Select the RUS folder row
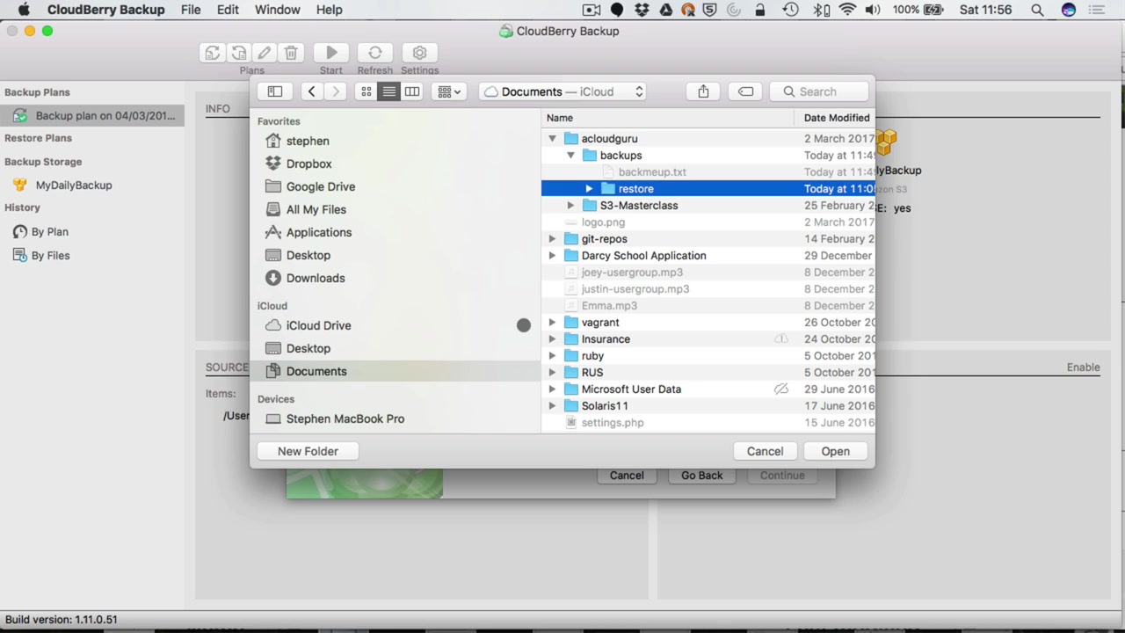Image resolution: width=1125 pixels, height=633 pixels. pyautogui.click(x=708, y=373)
